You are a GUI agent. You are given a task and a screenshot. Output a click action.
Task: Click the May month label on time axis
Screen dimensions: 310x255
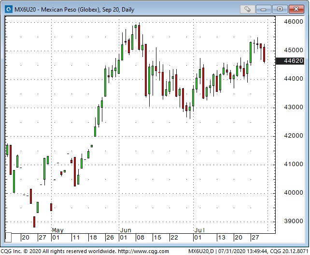click(58, 230)
